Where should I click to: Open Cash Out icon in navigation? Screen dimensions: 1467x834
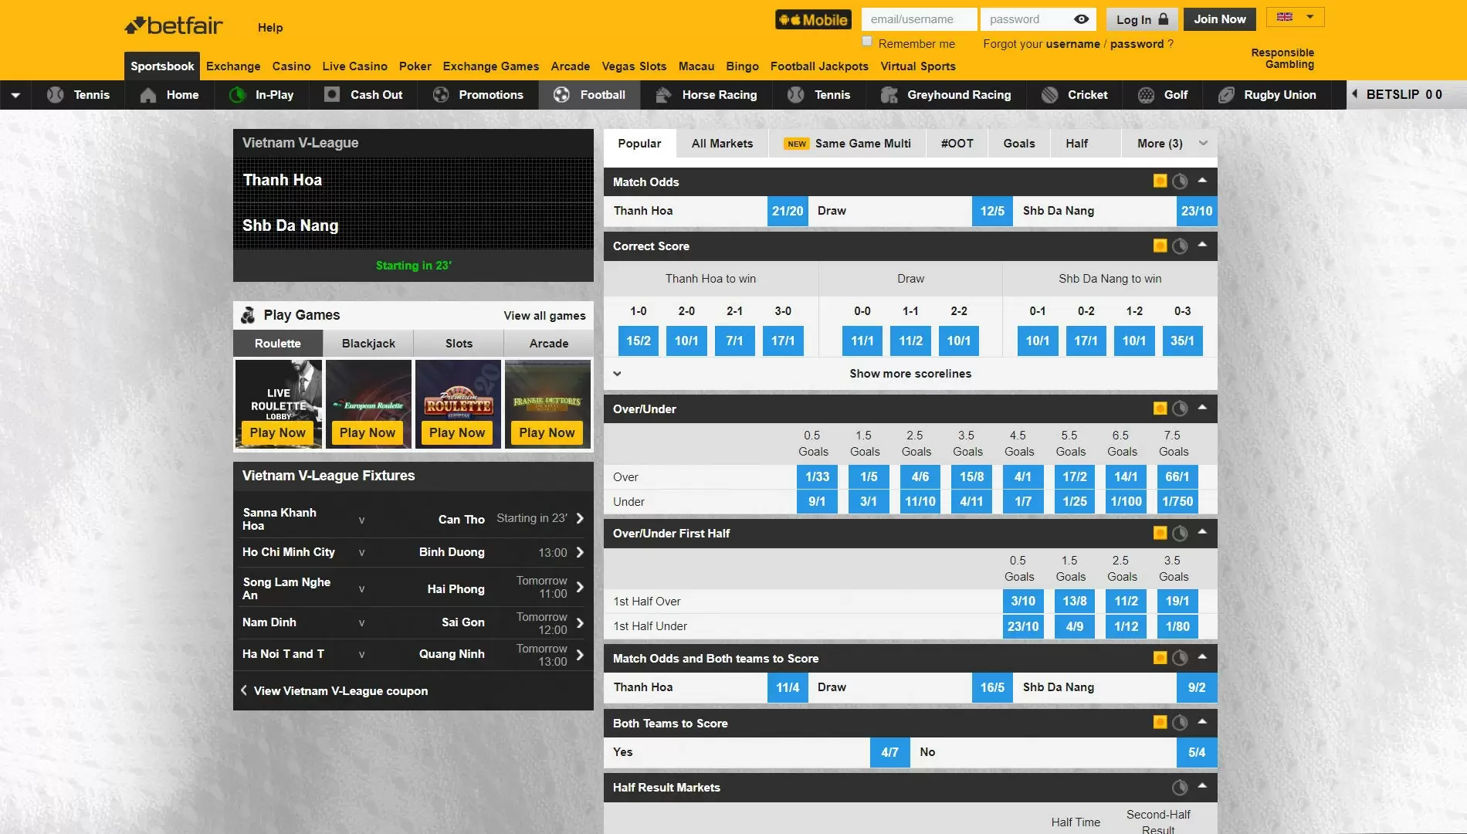click(x=332, y=94)
